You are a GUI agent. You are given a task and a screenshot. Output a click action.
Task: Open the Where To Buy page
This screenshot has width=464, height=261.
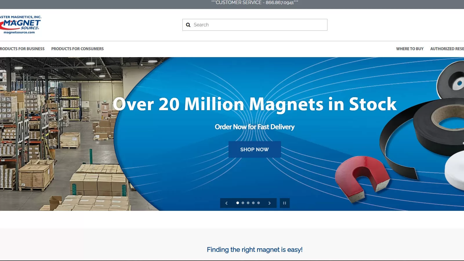[410, 49]
